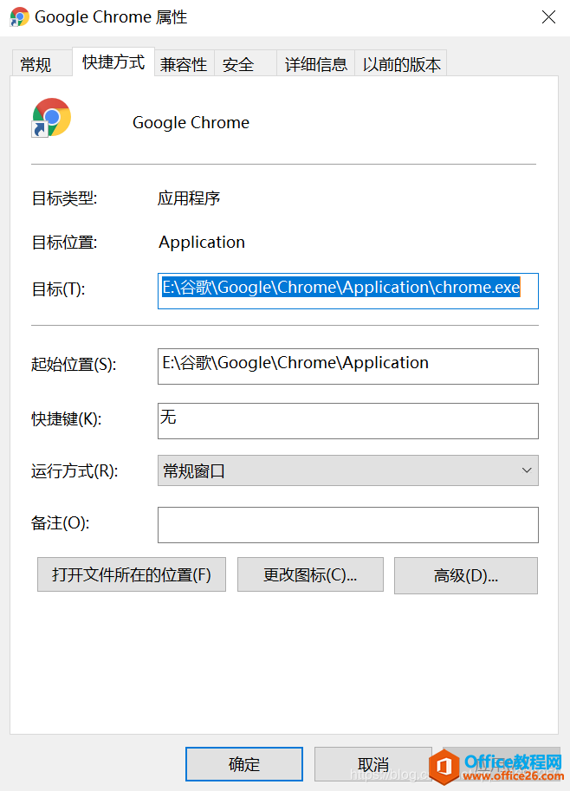Click the 目标(T) path field
The height and width of the screenshot is (791, 570).
347,290
